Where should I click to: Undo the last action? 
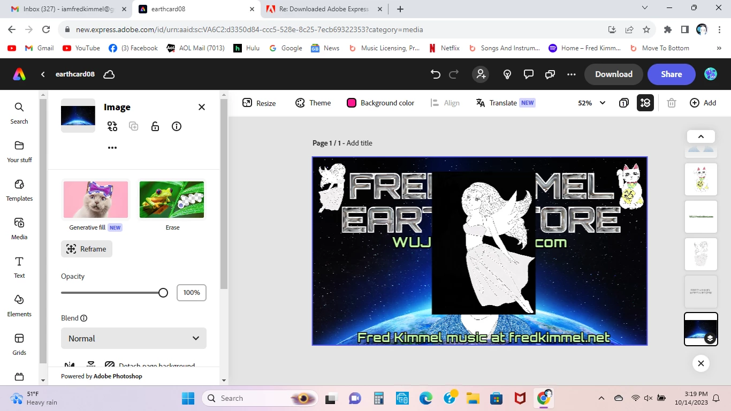click(436, 74)
